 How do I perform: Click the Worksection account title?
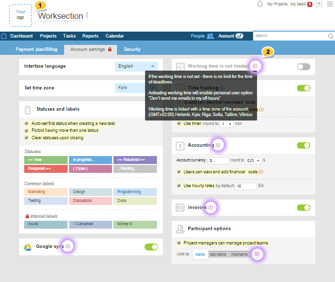click(61, 16)
